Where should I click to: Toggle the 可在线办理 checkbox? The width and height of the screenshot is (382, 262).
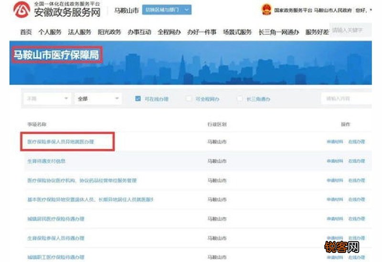coord(138,99)
